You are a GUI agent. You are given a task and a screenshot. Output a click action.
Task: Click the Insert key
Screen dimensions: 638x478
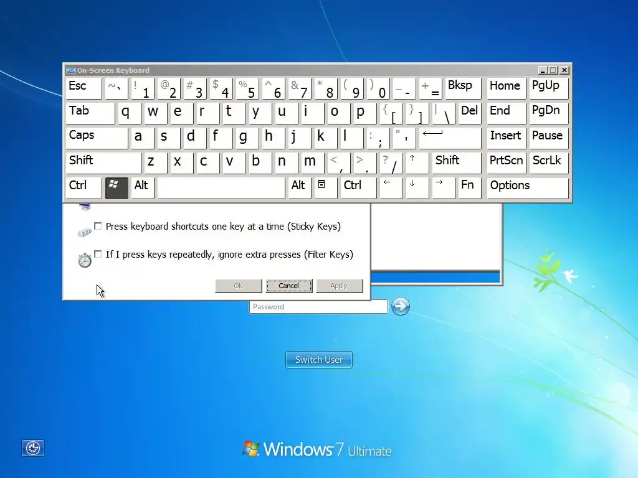tap(507, 139)
